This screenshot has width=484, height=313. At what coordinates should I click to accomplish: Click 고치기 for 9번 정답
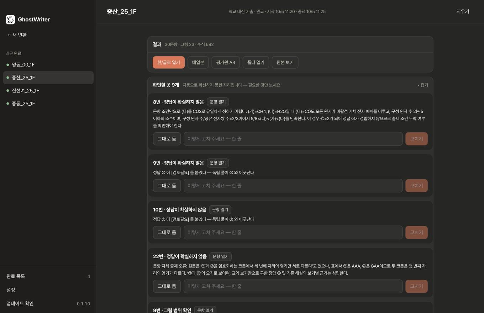click(x=416, y=186)
